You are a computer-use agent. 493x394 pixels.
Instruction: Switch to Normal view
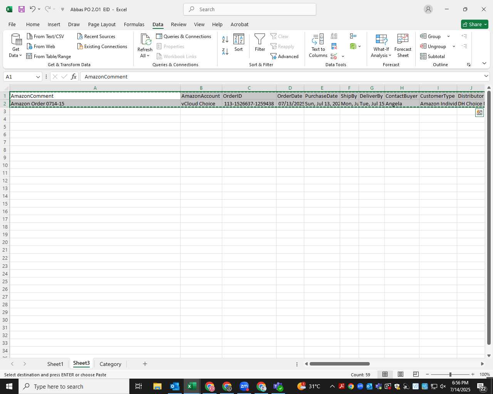point(385,374)
